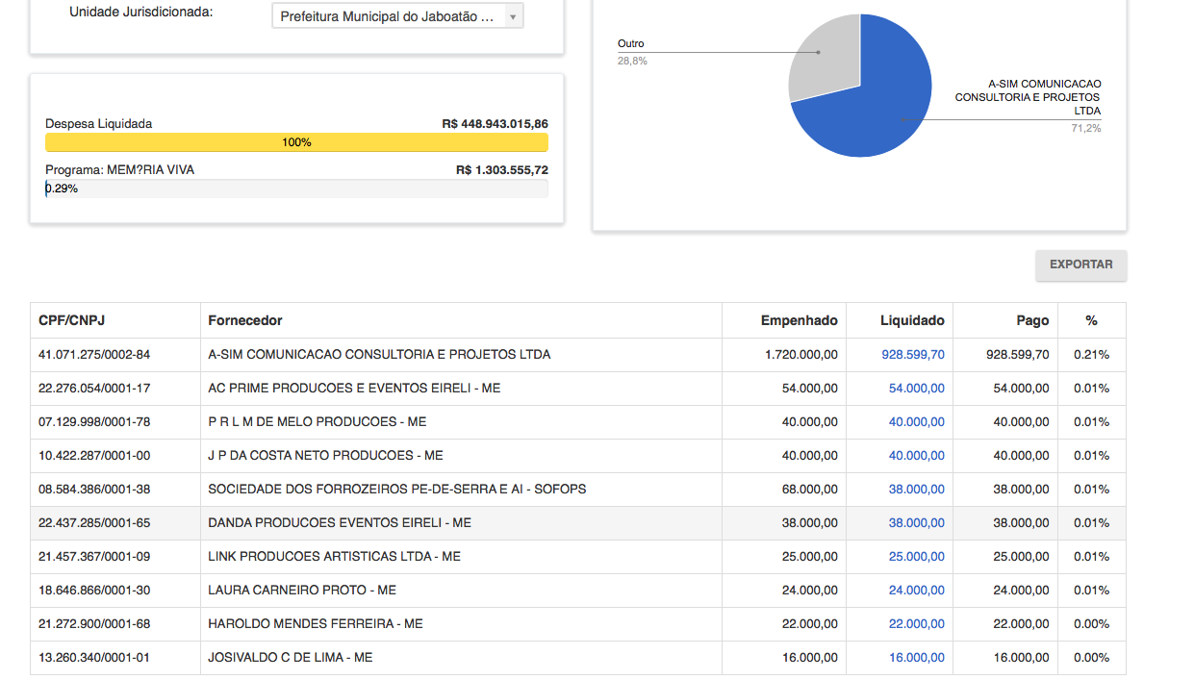The width and height of the screenshot is (1194, 680).
Task: Select CNPJ 07.129.998/0001-78
Action: 94,422
